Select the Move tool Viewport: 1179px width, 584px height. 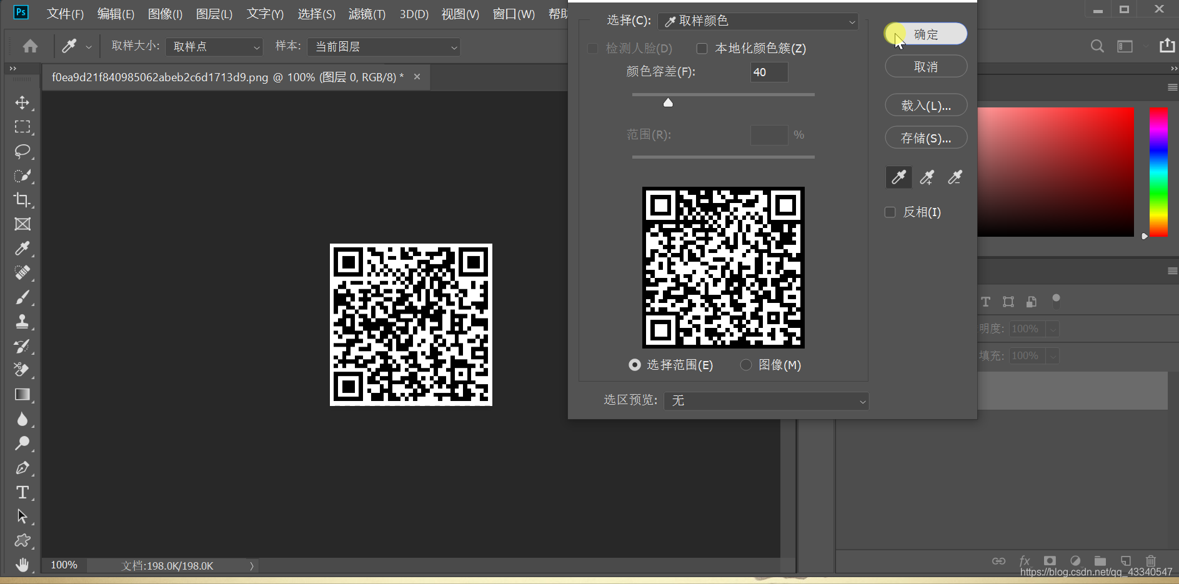22,102
